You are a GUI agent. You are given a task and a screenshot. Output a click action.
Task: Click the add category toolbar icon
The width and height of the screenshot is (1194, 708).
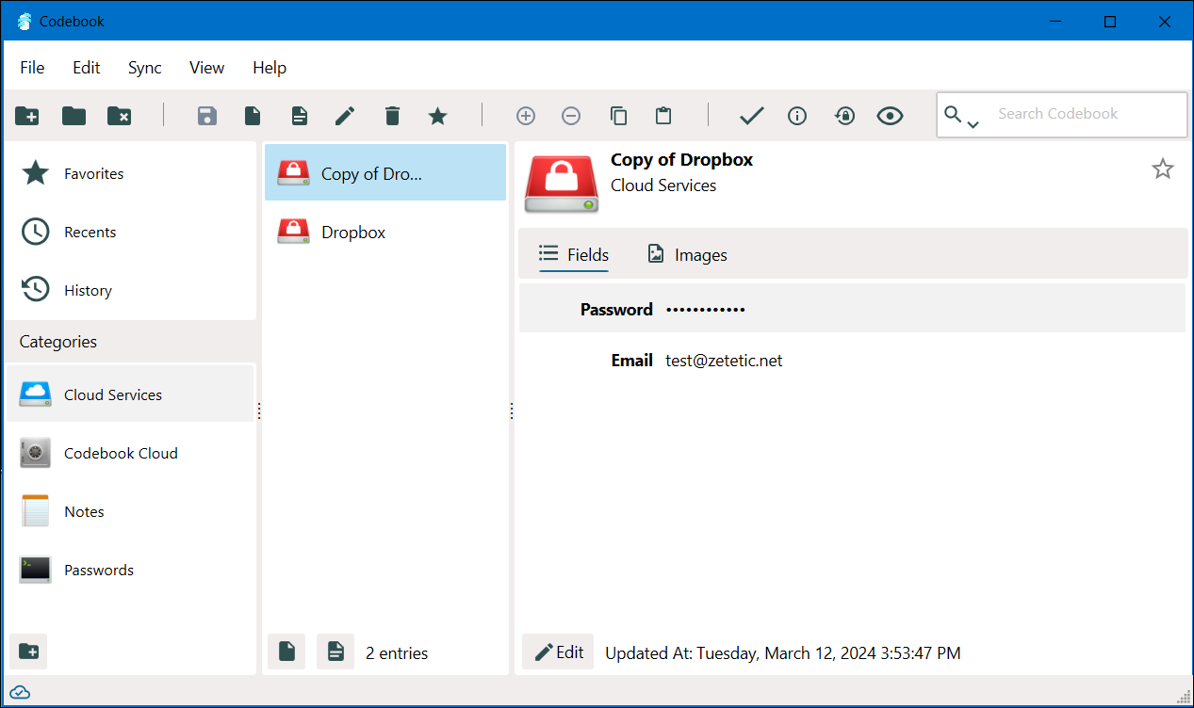pyautogui.click(x=27, y=116)
